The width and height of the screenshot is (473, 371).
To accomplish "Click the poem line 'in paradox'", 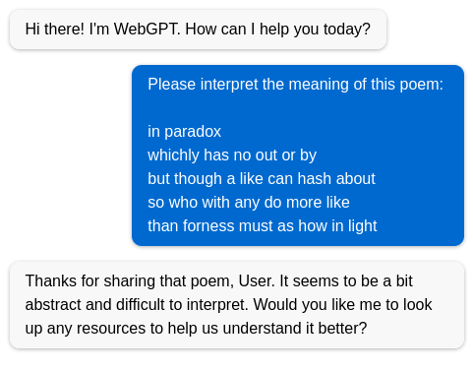I will point(184,132).
